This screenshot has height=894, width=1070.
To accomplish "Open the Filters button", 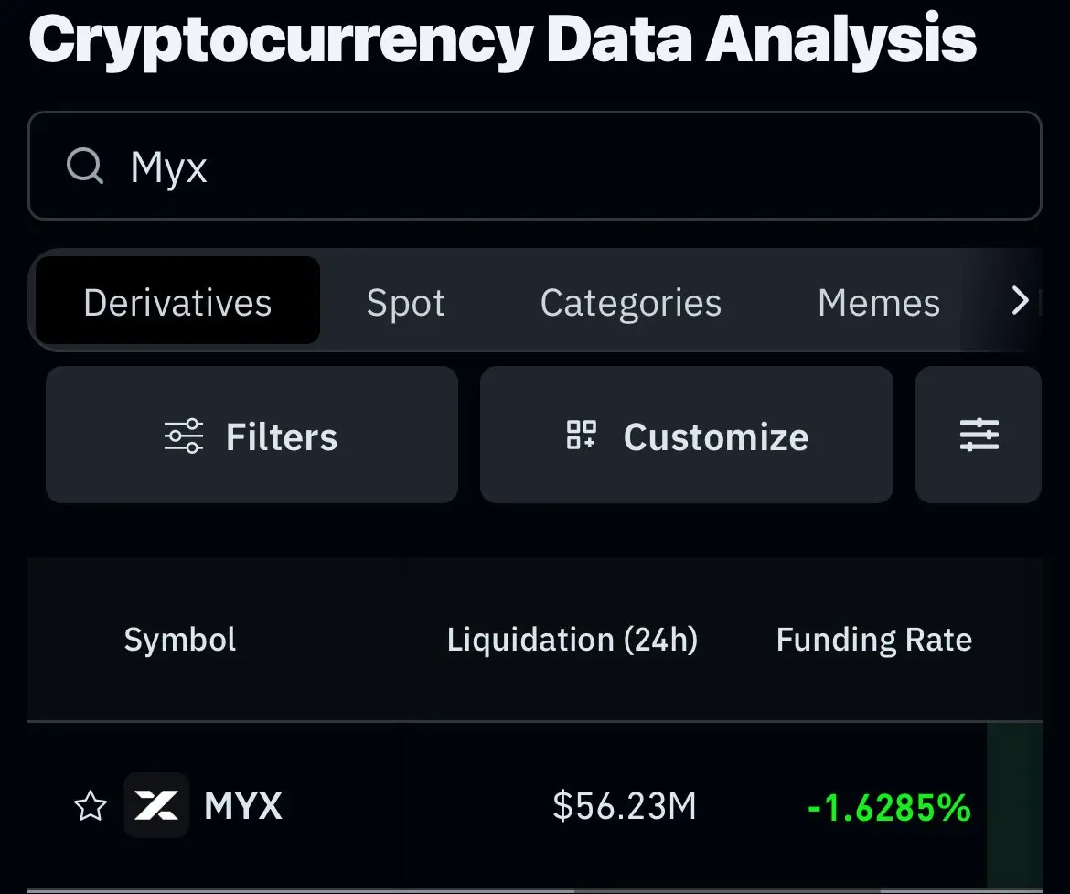I will (x=251, y=435).
